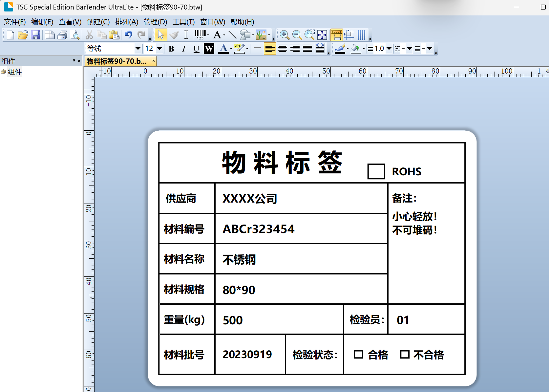The image size is (549, 392).
Task: Activate the pointer selection tool
Action: coord(161,35)
